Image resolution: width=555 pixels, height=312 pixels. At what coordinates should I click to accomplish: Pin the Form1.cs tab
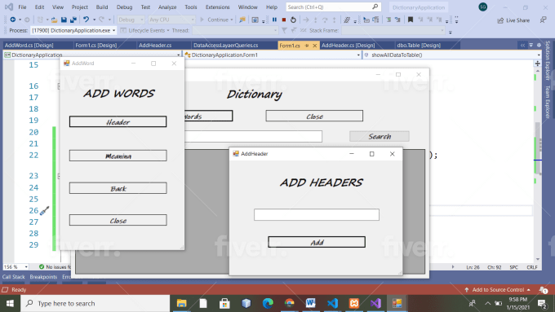point(307,46)
